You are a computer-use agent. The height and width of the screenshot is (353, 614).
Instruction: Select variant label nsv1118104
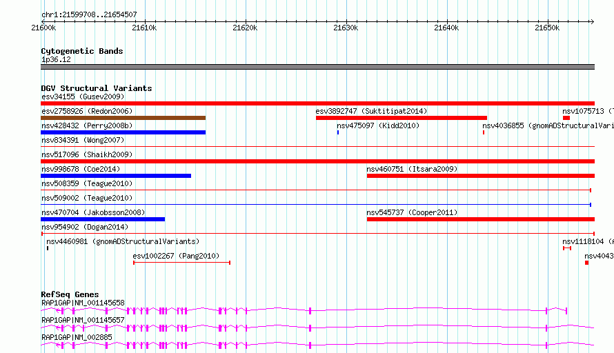(588, 241)
